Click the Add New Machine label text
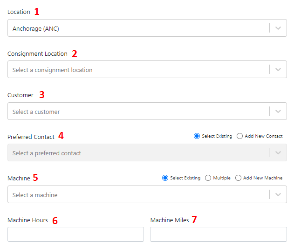The width and height of the screenshot is (294, 245). coord(263,178)
